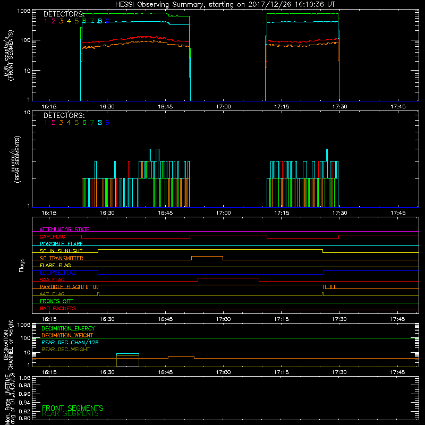Select the REAR SEGMENTS livetime legend
The height and width of the screenshot is (425, 425).
[x=70, y=414]
